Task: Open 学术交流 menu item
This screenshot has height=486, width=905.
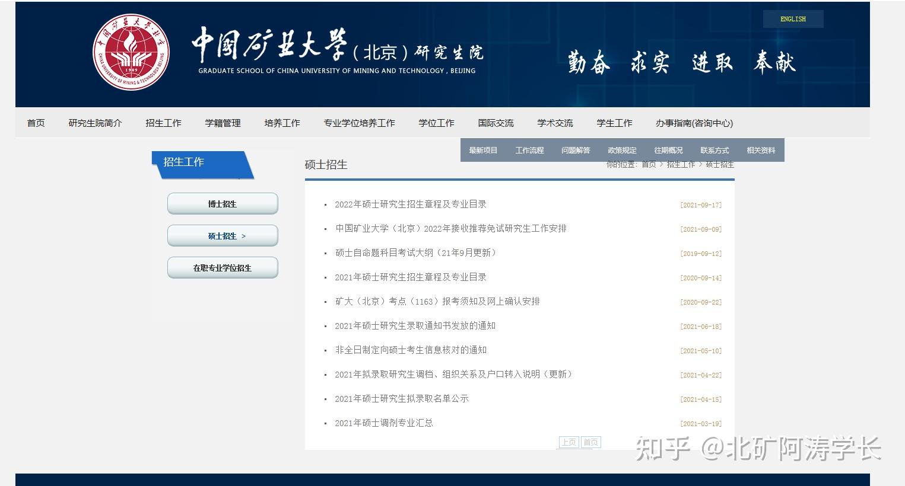Action: 555,123
